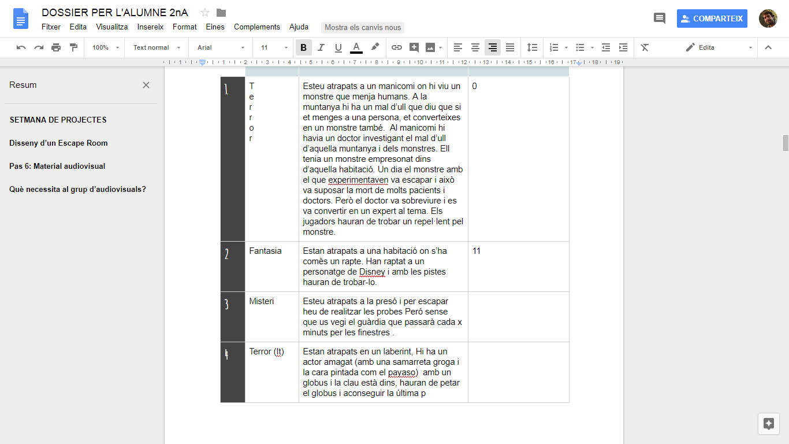Click the clear formatting icon
Screen dimensions: 789x444
coord(645,47)
